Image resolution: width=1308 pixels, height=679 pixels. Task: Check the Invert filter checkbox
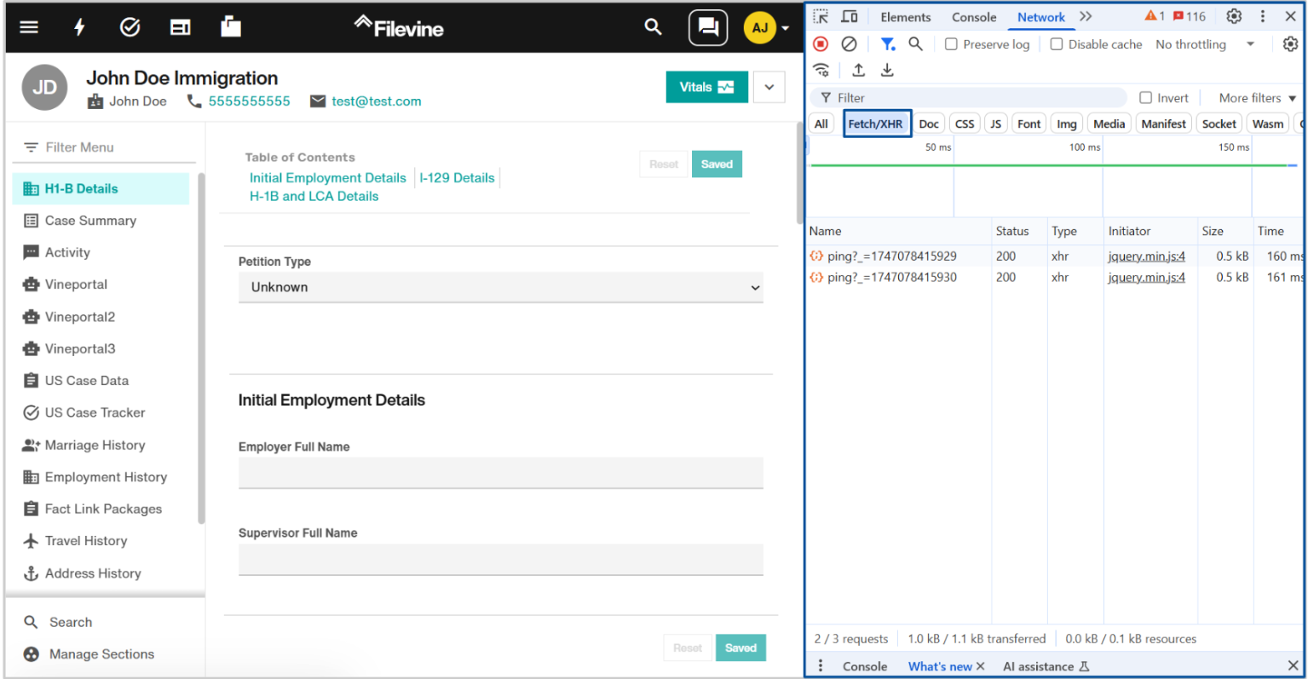tap(1146, 98)
